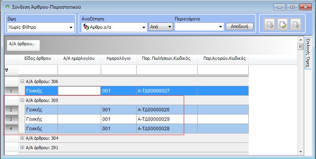Click cell Α-ΤΔ00000028
This screenshot has width=316, height=159.
pyautogui.click(x=167, y=129)
